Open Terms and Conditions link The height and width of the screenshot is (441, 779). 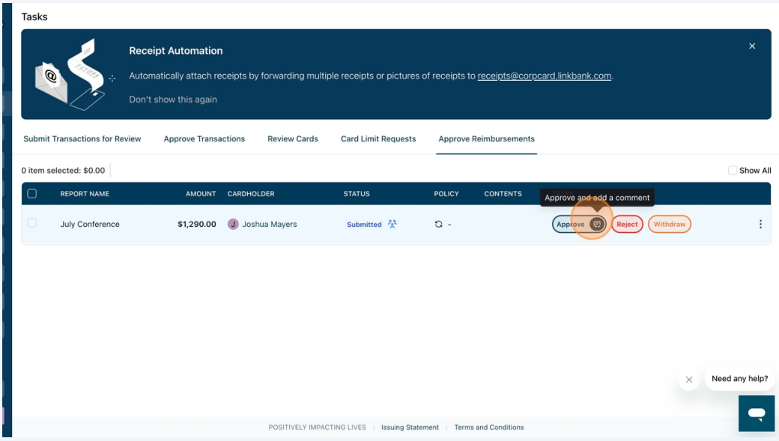(x=489, y=427)
